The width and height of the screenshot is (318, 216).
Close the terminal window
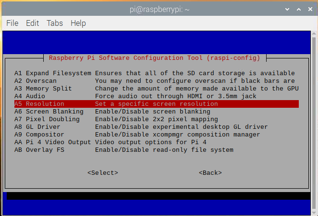(x=310, y=8)
